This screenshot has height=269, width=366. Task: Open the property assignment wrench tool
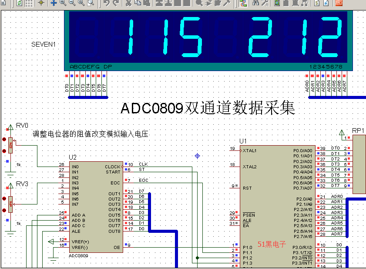[265, 3]
